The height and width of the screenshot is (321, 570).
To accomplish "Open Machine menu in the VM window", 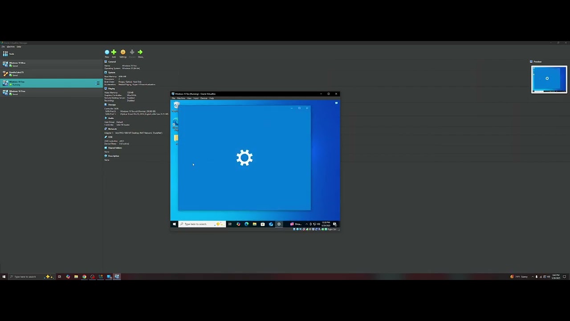I will pos(181,98).
